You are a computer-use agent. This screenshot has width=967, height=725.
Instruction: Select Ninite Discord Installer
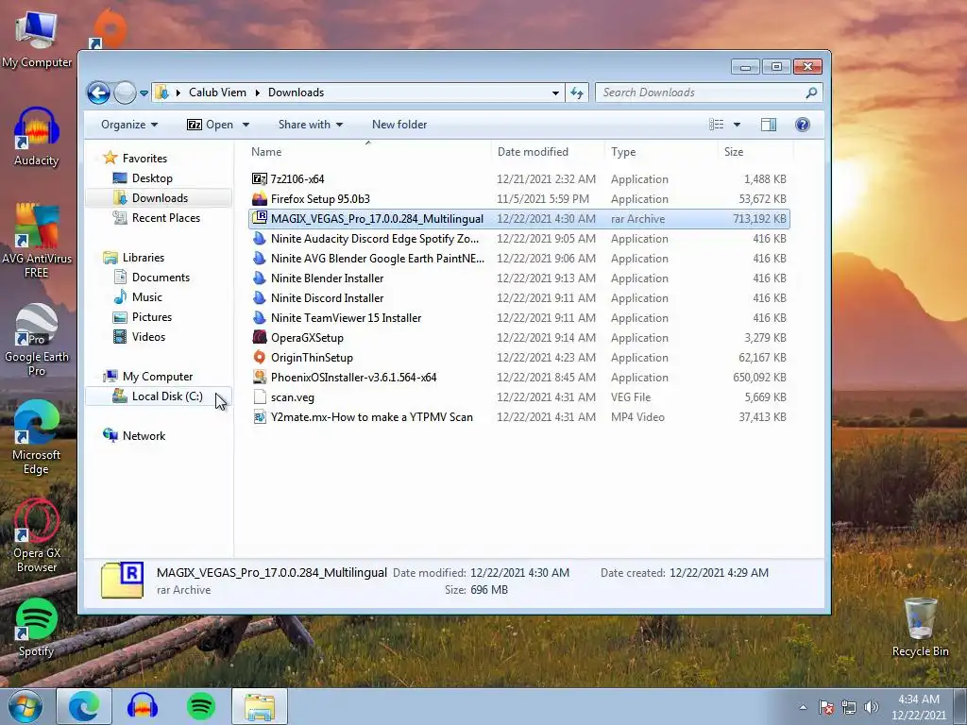tap(327, 297)
